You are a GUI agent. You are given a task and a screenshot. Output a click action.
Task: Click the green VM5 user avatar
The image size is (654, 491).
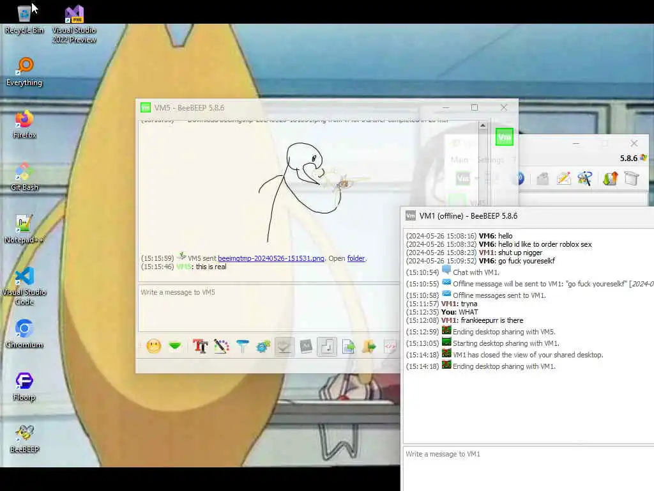(x=505, y=137)
